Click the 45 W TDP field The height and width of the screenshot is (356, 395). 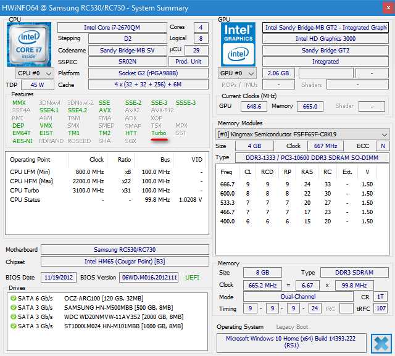[x=37, y=85]
